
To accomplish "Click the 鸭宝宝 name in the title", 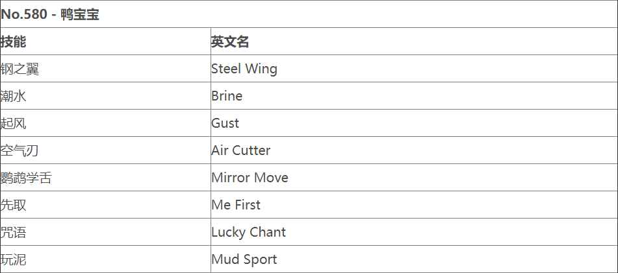I will (80, 14).
